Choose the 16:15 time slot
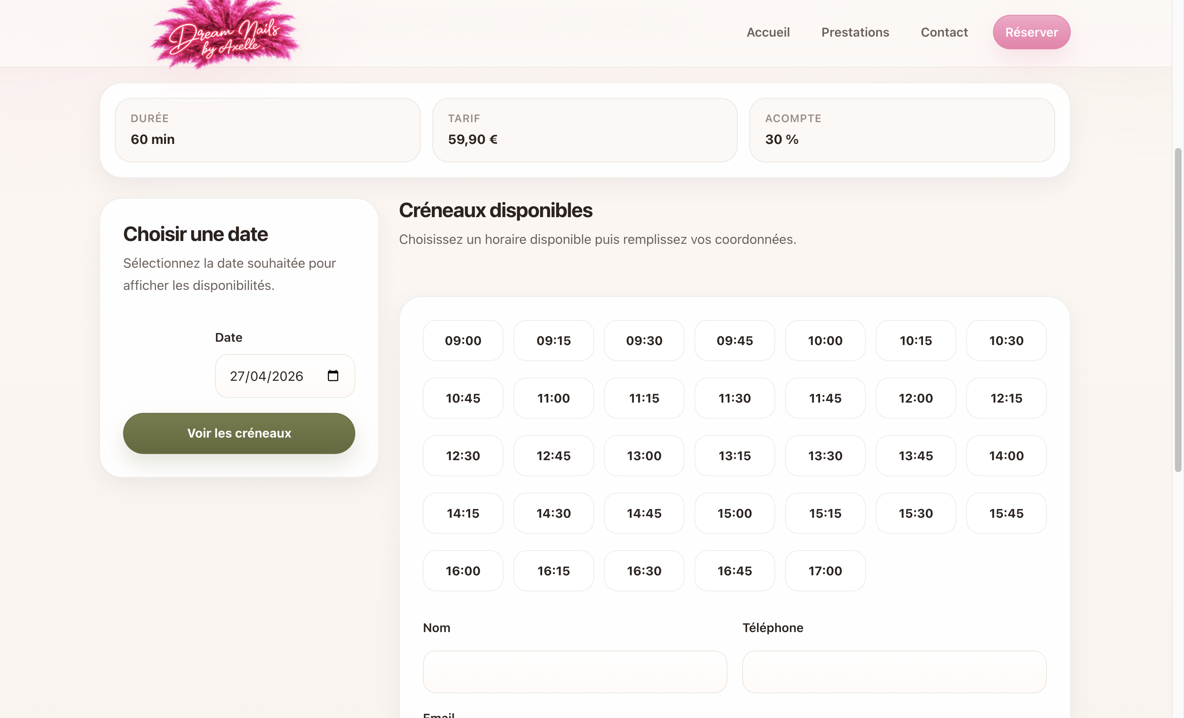The height and width of the screenshot is (718, 1184). coord(554,571)
